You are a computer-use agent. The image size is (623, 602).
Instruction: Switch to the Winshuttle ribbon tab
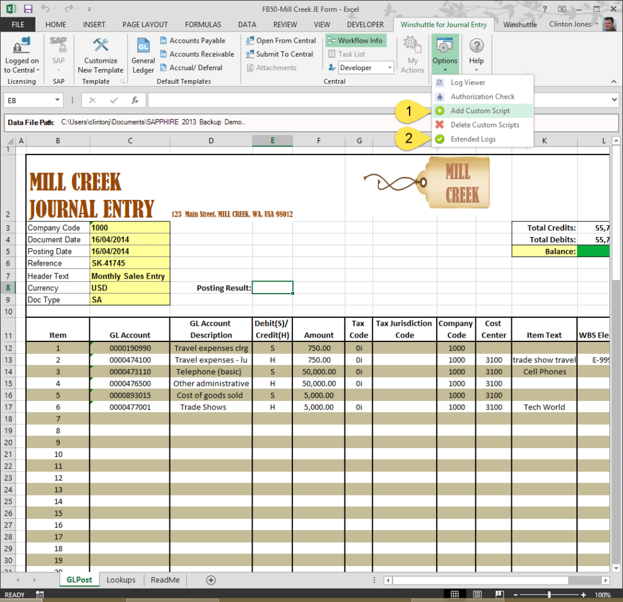(x=520, y=24)
